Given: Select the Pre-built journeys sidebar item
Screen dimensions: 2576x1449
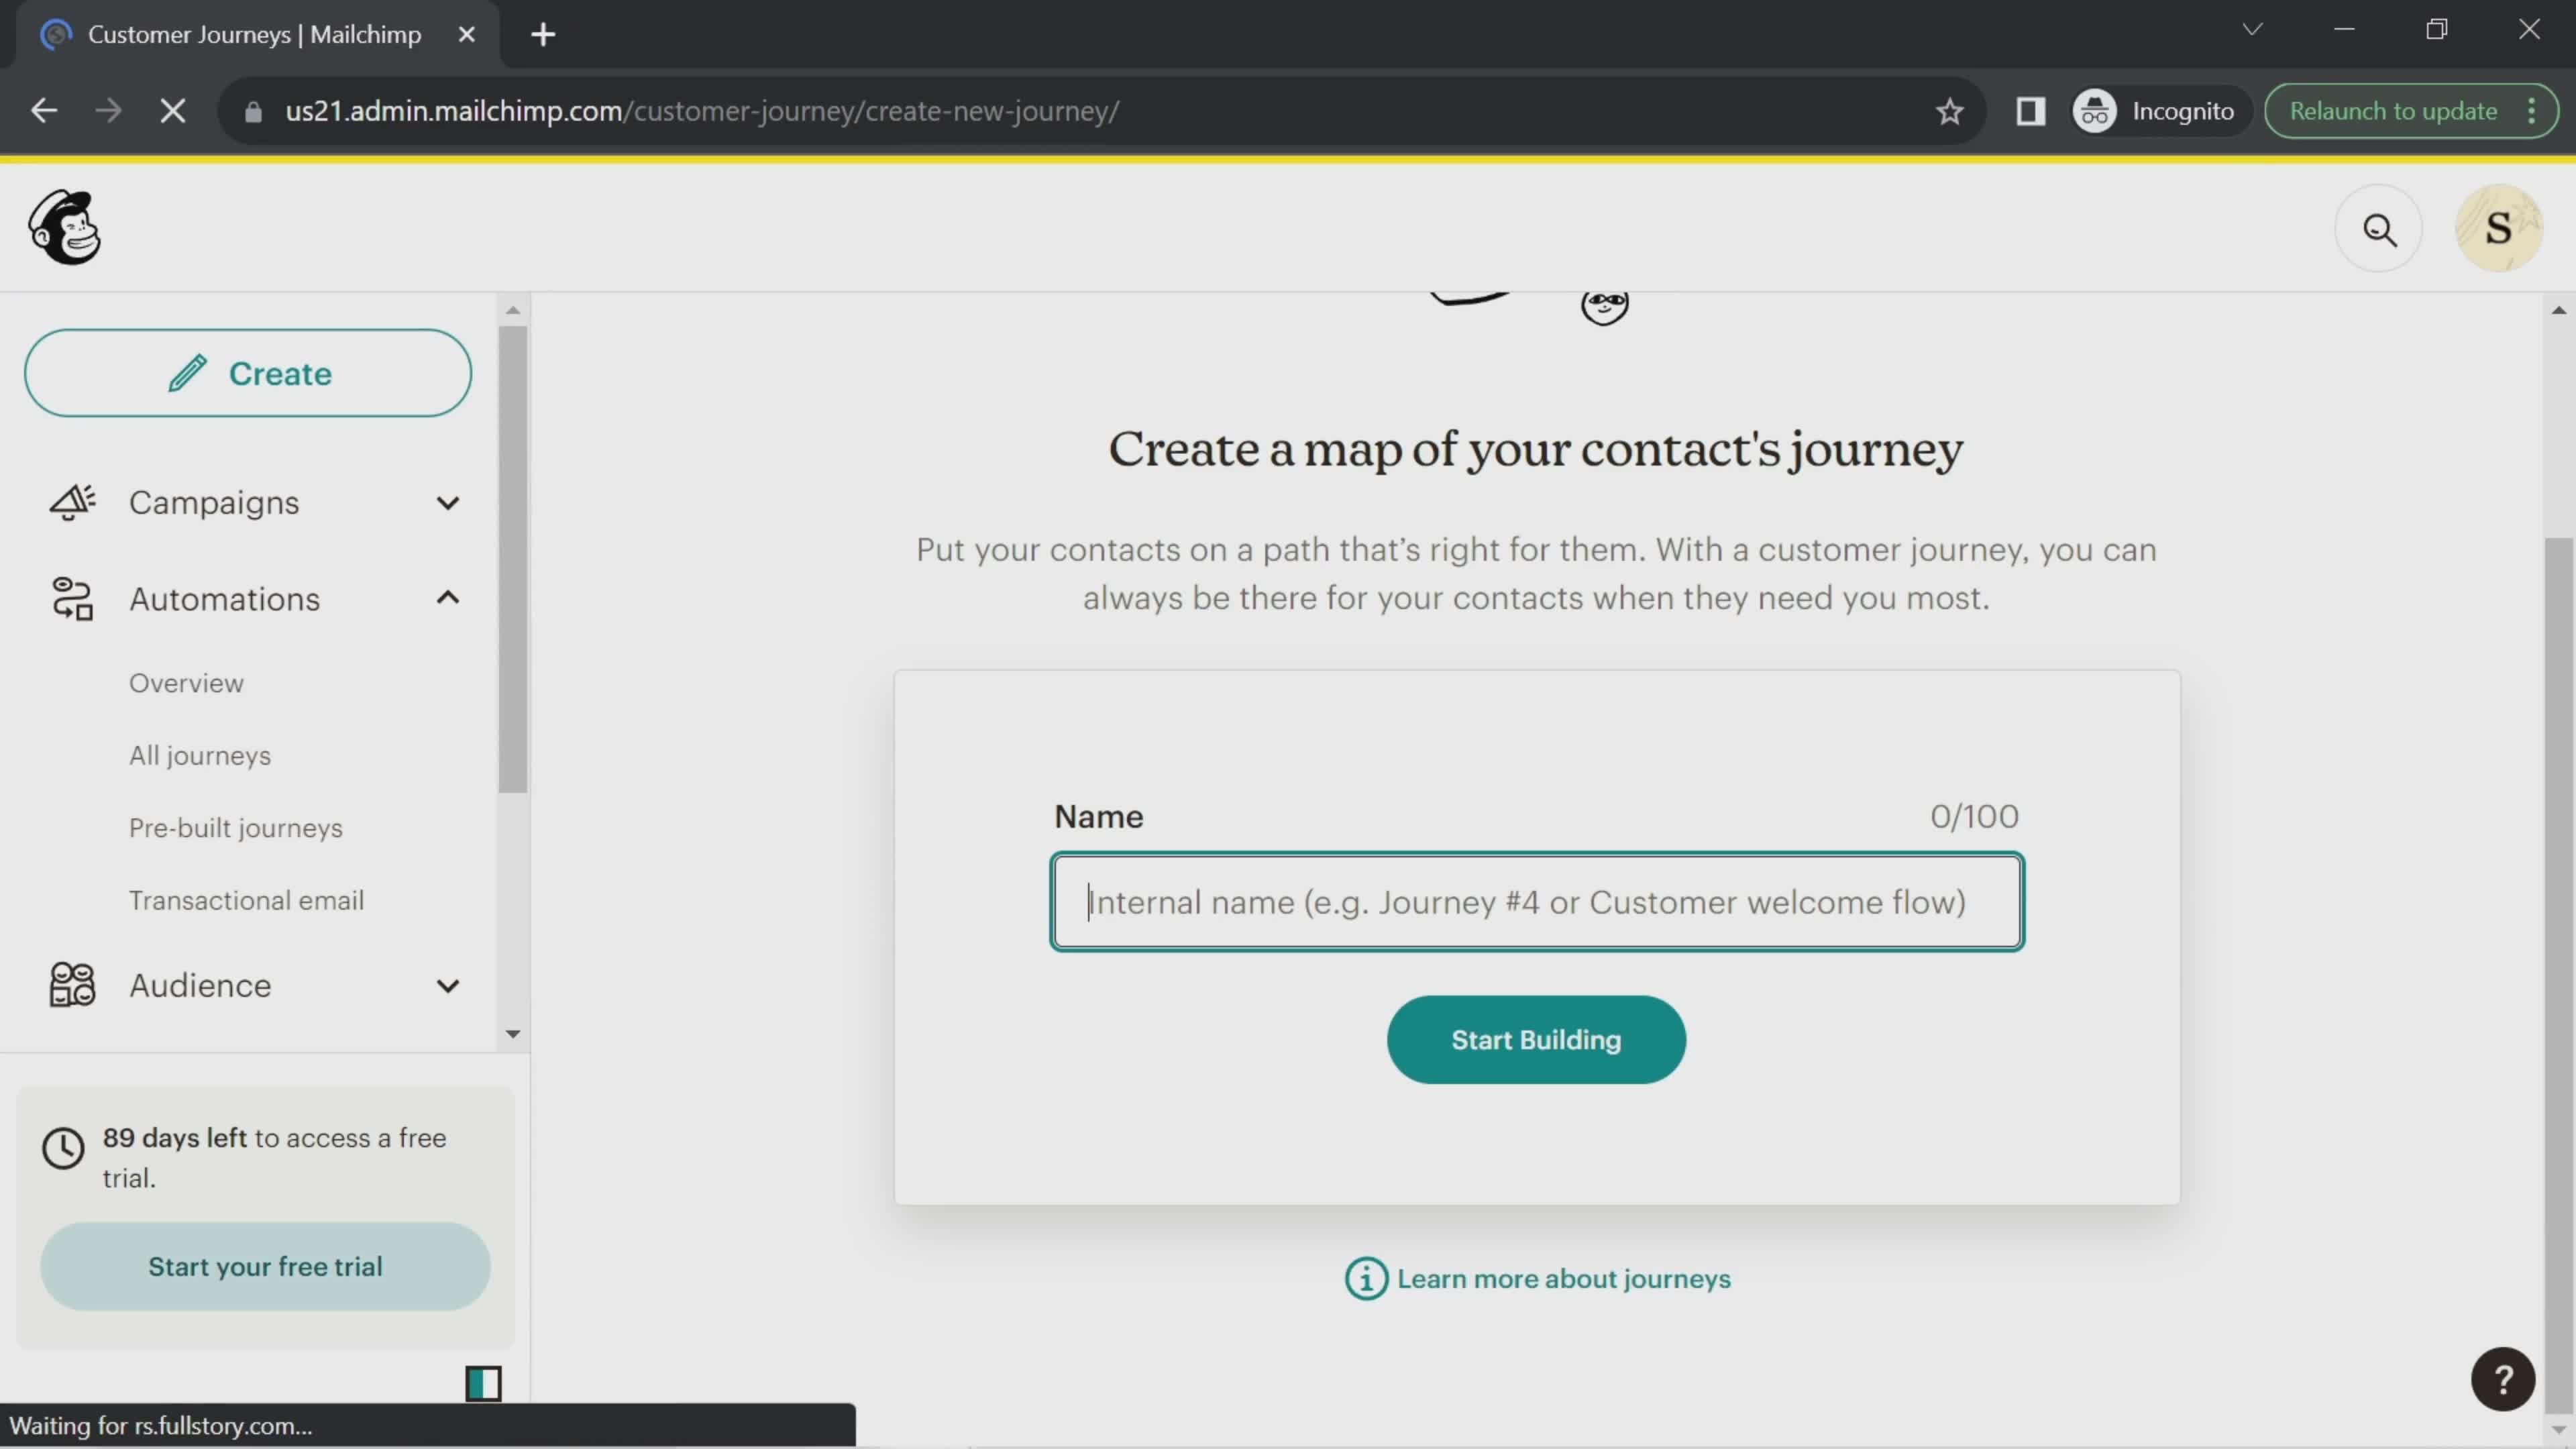Looking at the screenshot, I should [x=237, y=828].
